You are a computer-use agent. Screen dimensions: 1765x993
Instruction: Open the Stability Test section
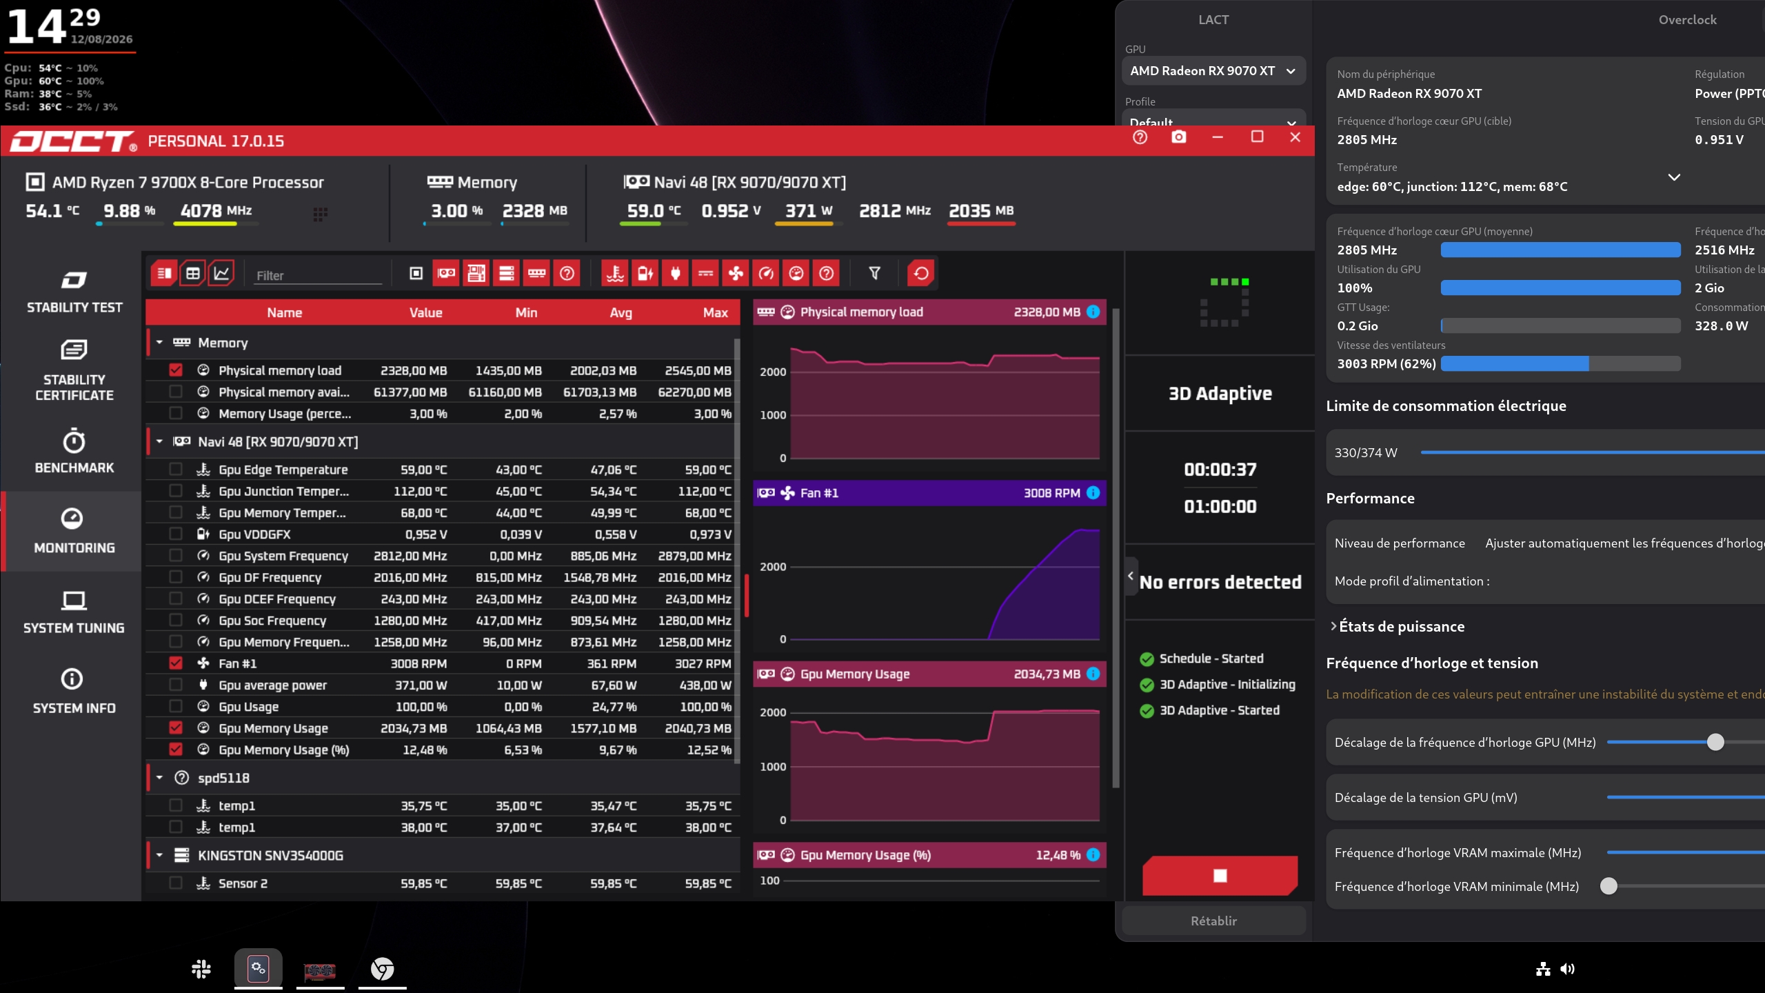click(x=74, y=292)
